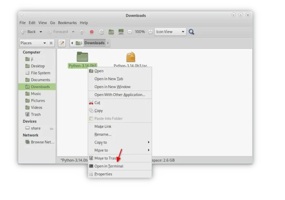Select Trash in the sidebar

pos(37,114)
